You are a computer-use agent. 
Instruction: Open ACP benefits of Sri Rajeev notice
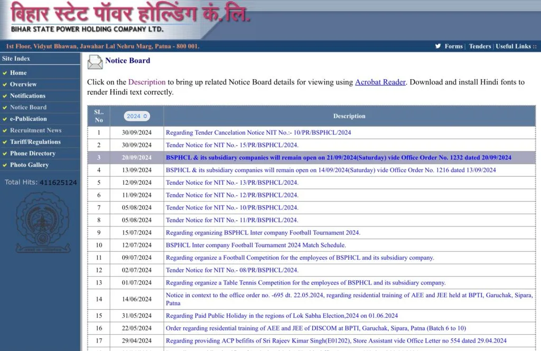pos(336,340)
